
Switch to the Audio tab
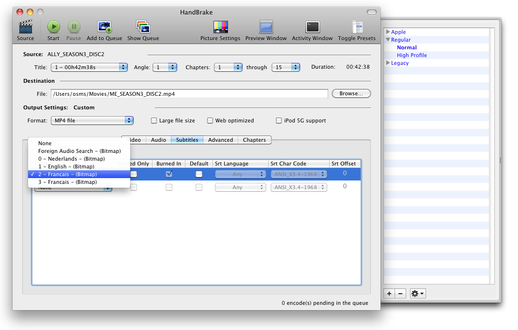[x=158, y=140]
